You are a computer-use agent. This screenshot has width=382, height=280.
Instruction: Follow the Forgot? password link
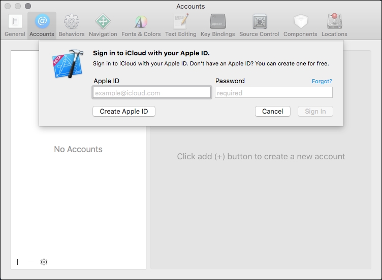pos(322,81)
